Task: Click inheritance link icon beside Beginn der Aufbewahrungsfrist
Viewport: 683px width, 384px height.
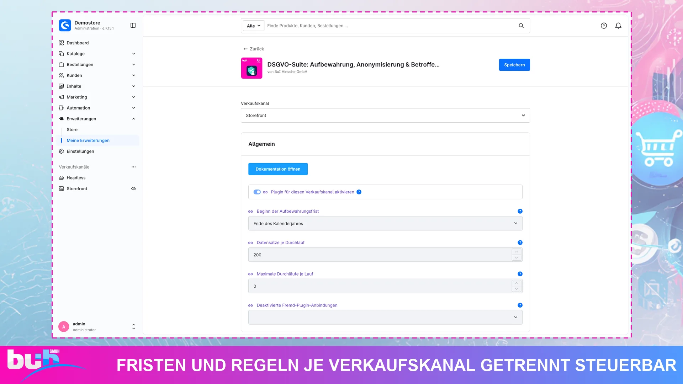Action: 250,211
